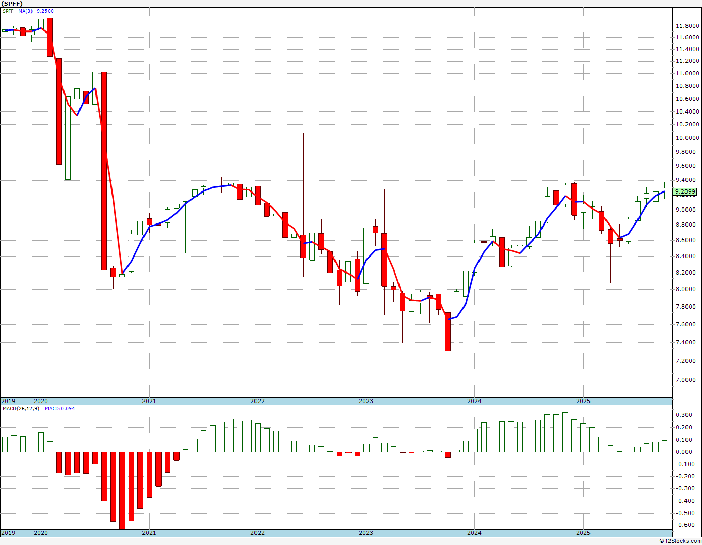Image resolution: width=702 pixels, height=545 pixels.
Task: Select 2019 on the MACD panel time axis
Action: 8,533
